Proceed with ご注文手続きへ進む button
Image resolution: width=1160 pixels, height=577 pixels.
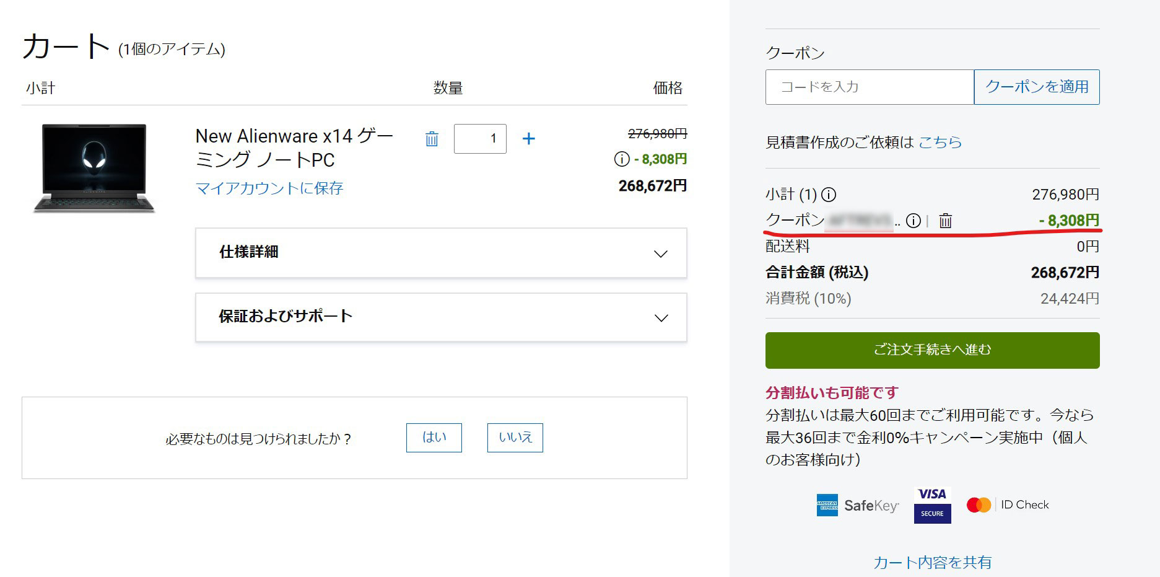pyautogui.click(x=932, y=350)
